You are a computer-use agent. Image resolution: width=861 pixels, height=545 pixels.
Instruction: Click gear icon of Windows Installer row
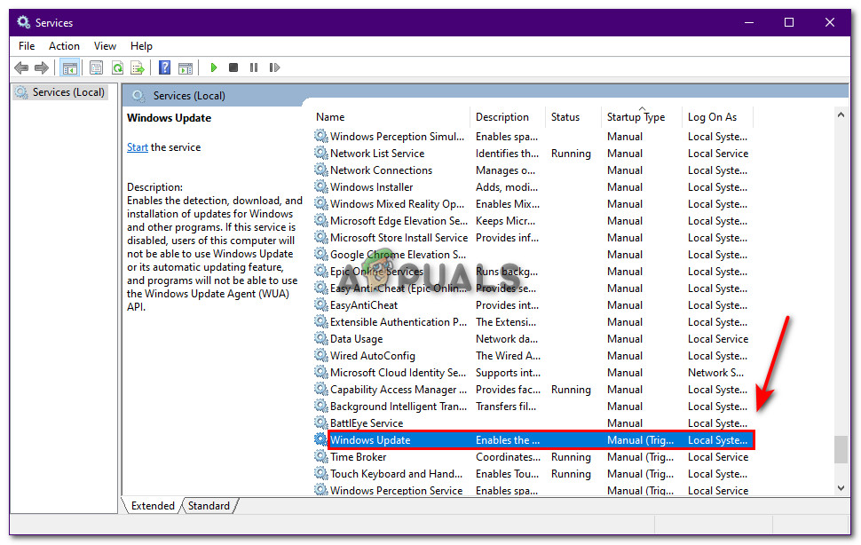(x=320, y=186)
